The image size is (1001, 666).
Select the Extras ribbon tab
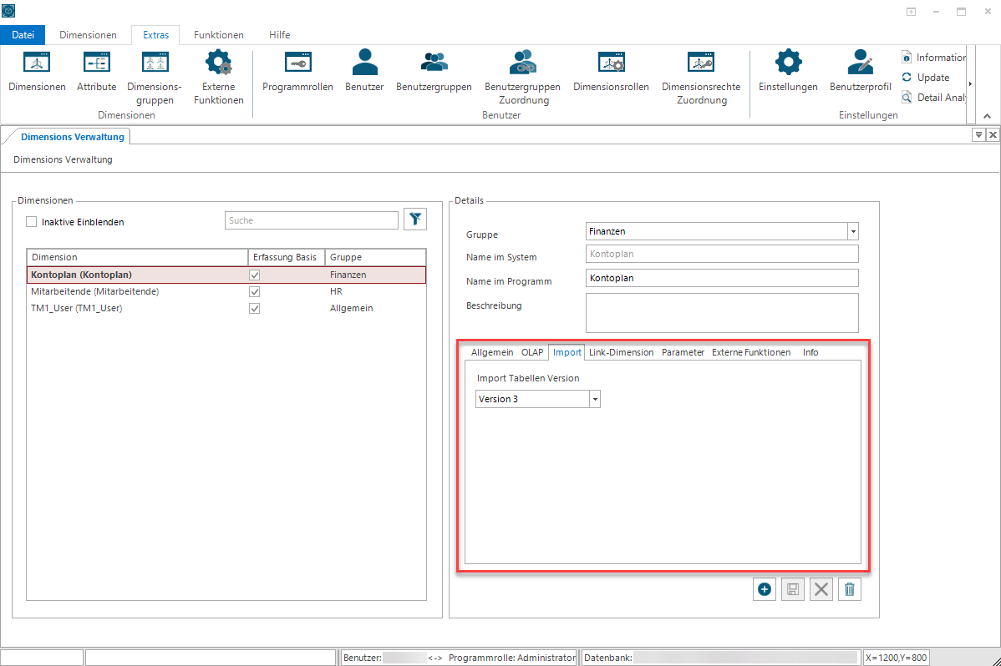click(155, 35)
